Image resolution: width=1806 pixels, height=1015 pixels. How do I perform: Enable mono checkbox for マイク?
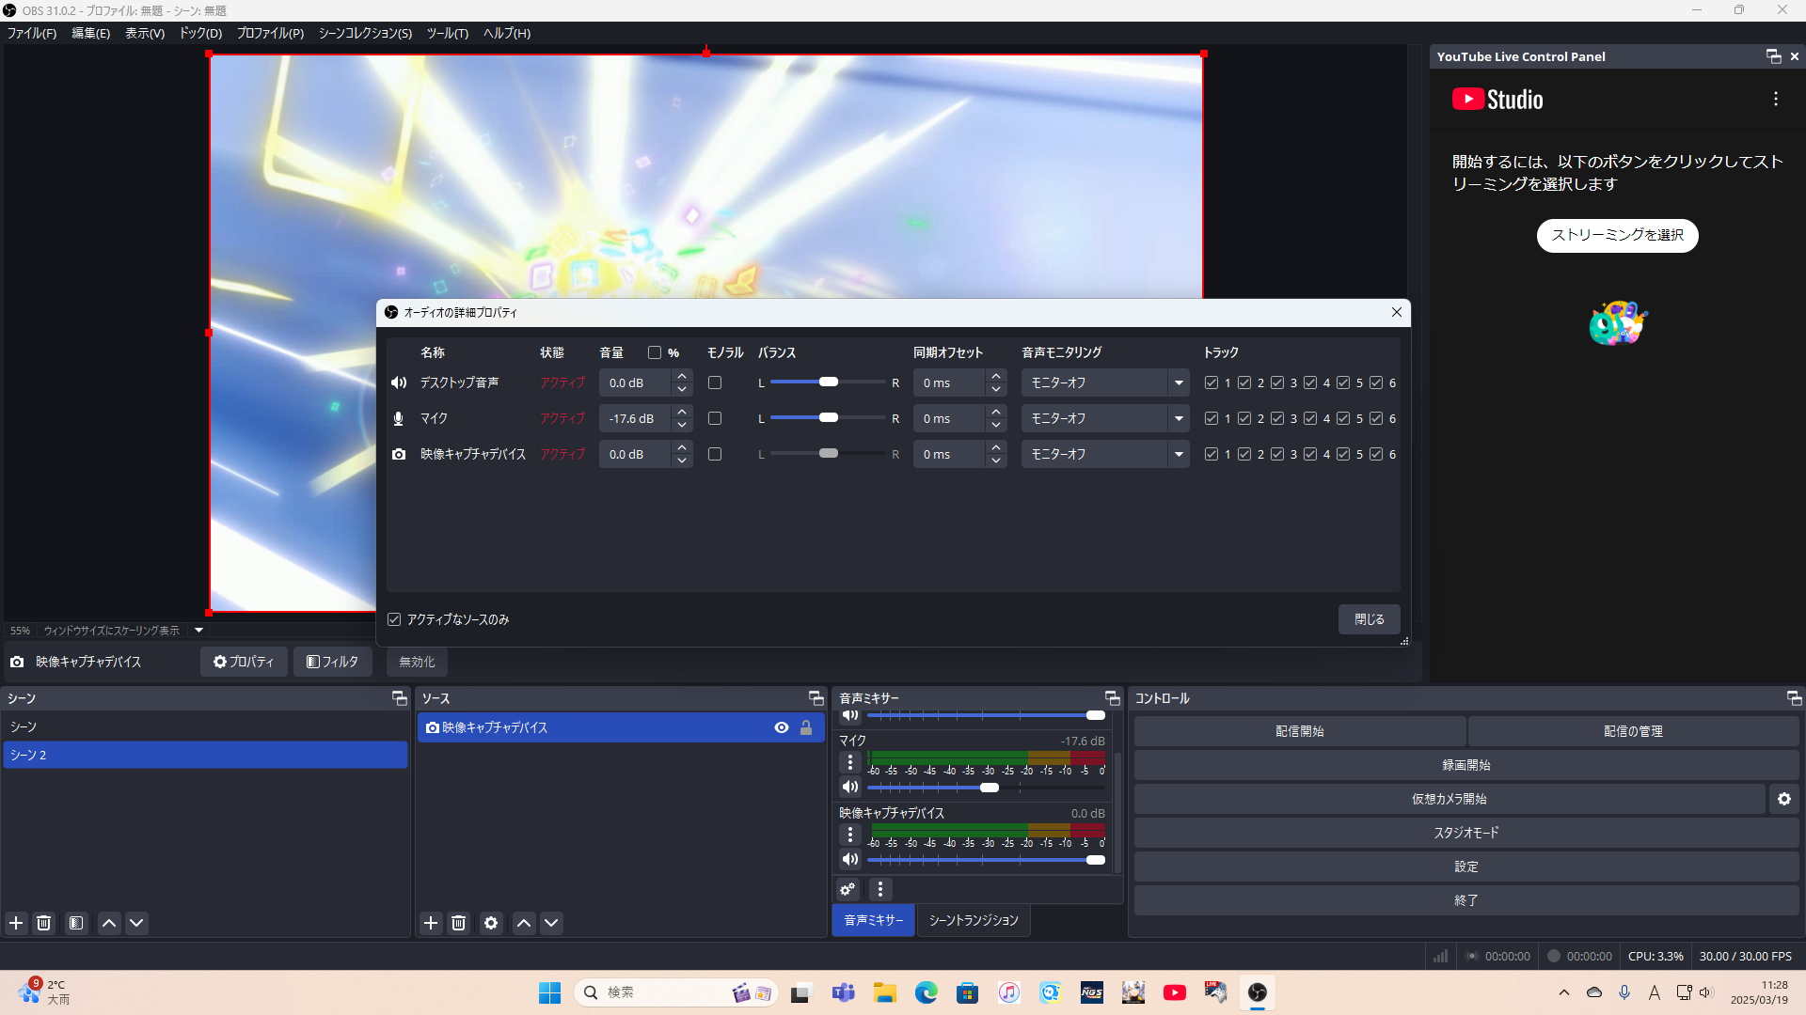(715, 418)
